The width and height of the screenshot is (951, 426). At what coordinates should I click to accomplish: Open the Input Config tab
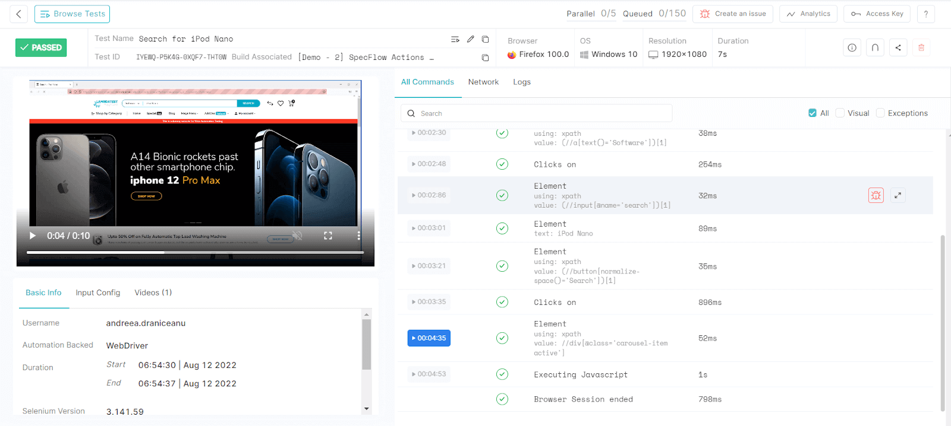pyautogui.click(x=97, y=293)
